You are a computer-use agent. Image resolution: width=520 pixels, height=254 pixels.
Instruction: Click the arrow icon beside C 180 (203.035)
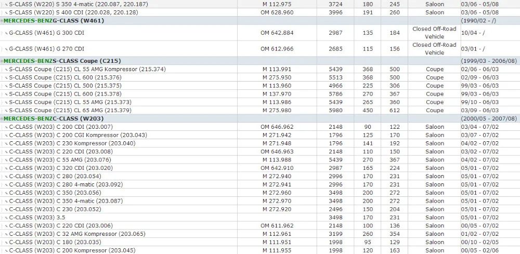[6, 243]
